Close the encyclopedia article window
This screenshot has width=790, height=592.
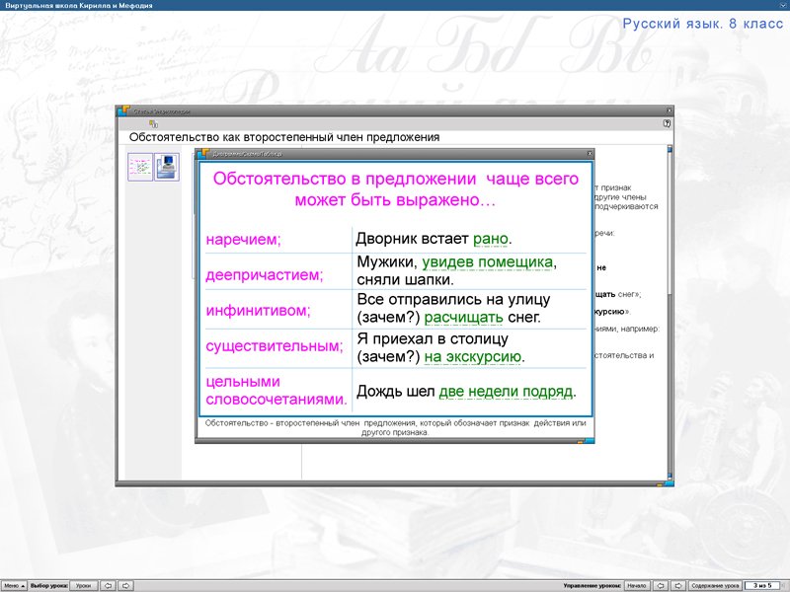point(669,111)
